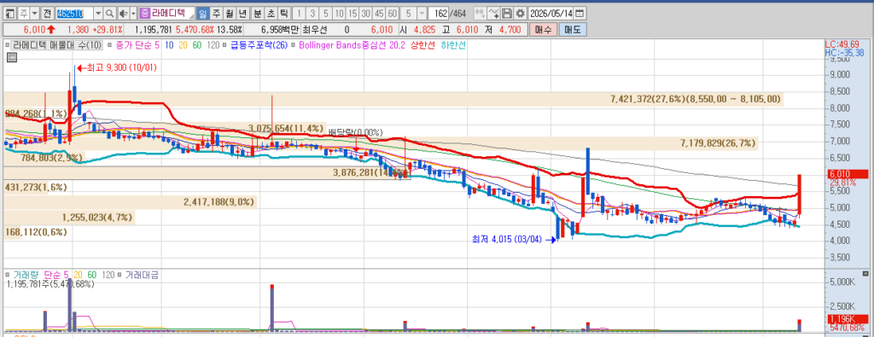Image resolution: width=874 pixels, height=337 pixels.
Task: Select the 일 daily period
Action: point(203,14)
